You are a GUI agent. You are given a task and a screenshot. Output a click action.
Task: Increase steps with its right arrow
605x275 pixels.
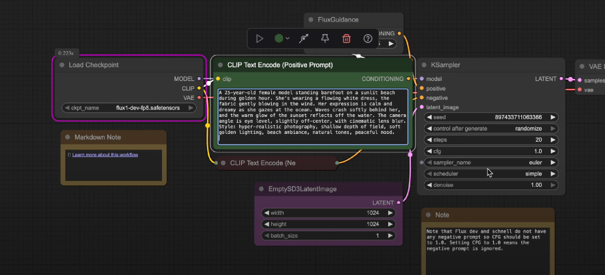553,140
